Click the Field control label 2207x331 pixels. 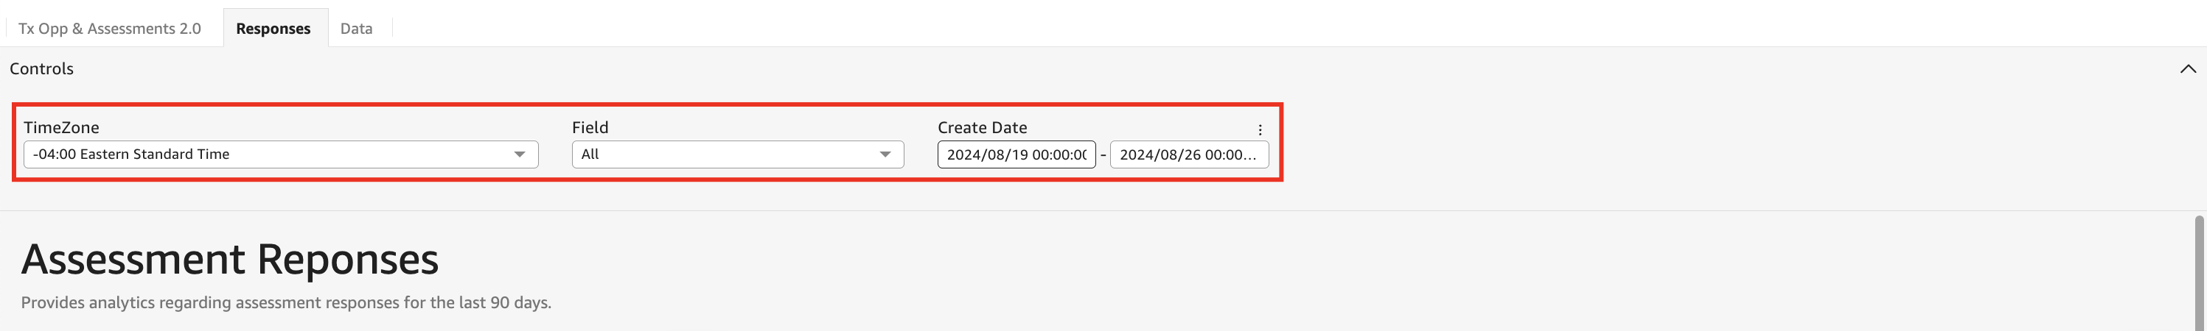pyautogui.click(x=590, y=127)
